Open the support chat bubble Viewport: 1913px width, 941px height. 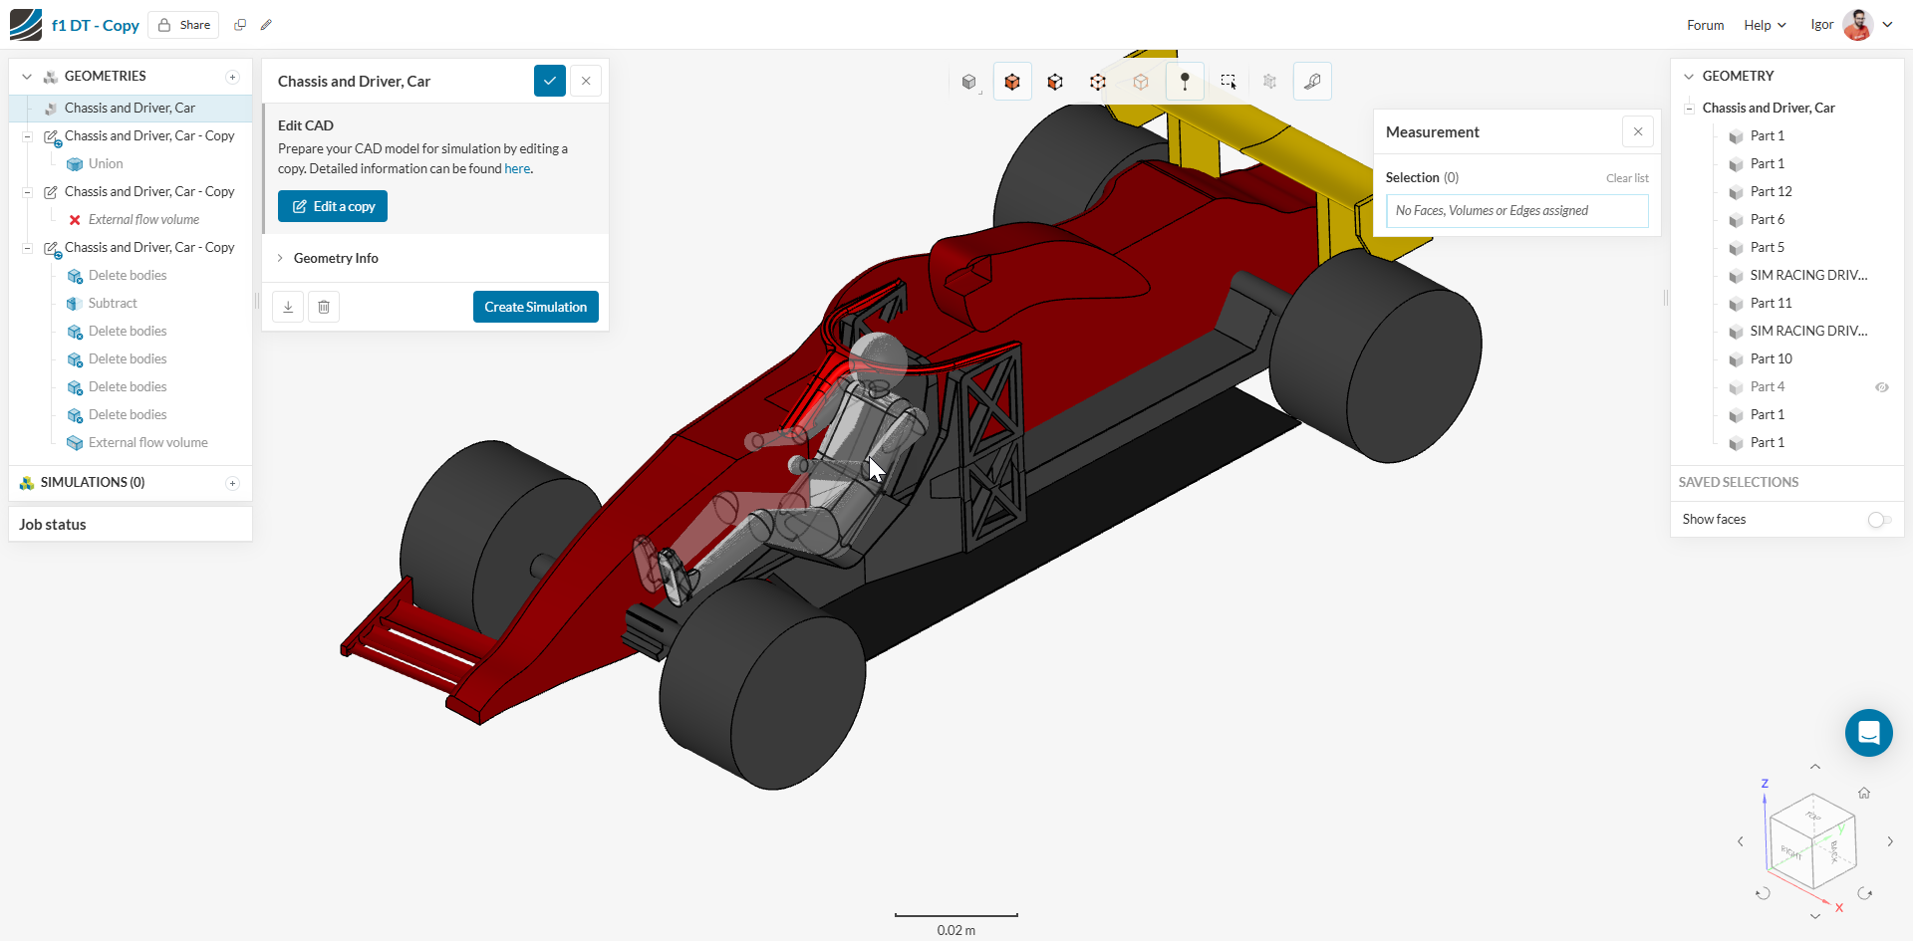[1869, 733]
